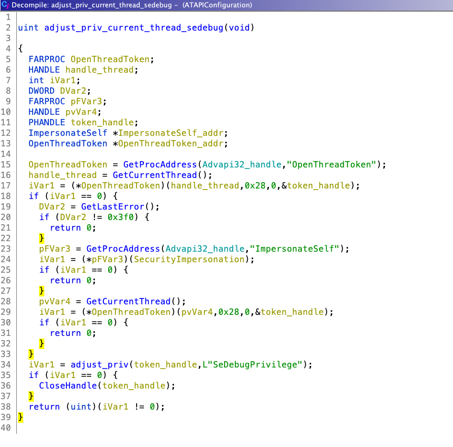Click ATAPIConfiguration program name in title bar
The height and width of the screenshot is (447, 453).
point(217,5)
